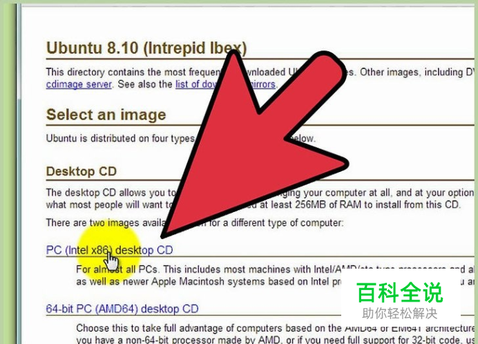Click the text 'This directory contains the most'
This screenshot has height=344, width=478.
click(116, 73)
